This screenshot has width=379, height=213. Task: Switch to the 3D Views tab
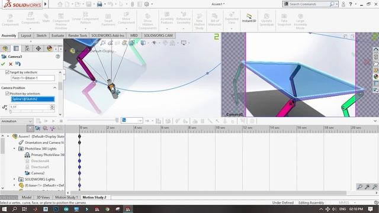pos(43,197)
